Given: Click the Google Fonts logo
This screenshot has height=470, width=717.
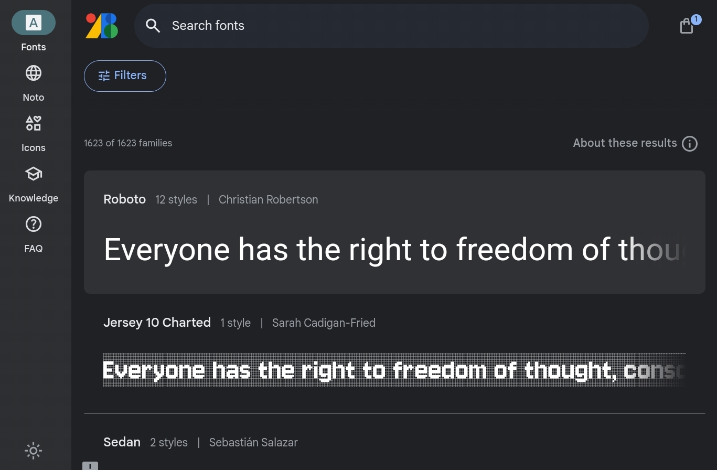Looking at the screenshot, I should coord(102,26).
